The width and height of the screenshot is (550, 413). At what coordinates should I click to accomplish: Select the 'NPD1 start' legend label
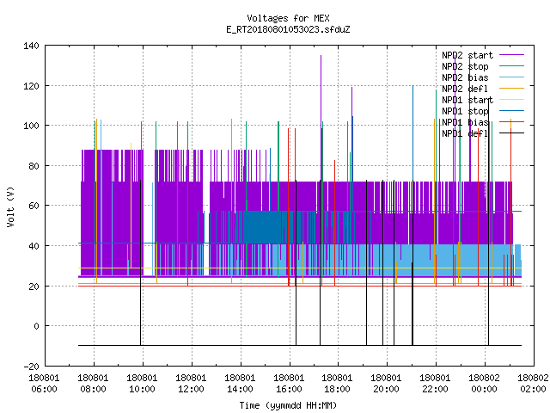coord(467,100)
